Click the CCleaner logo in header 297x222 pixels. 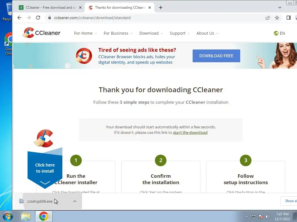tap(41, 33)
